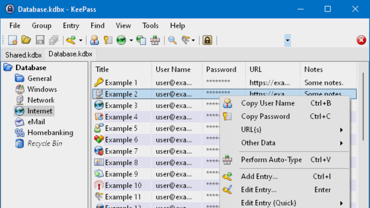The image size is (370, 208).
Task: Open the Find menu
Action: (x=97, y=26)
